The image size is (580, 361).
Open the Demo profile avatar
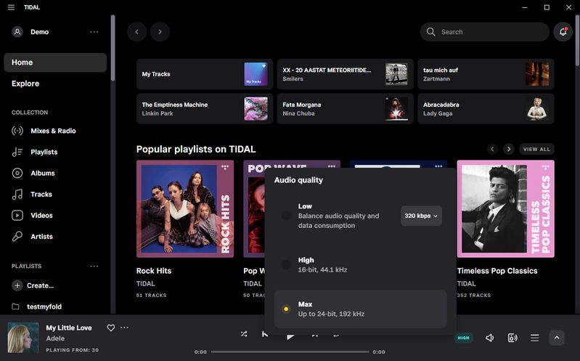[x=17, y=32]
